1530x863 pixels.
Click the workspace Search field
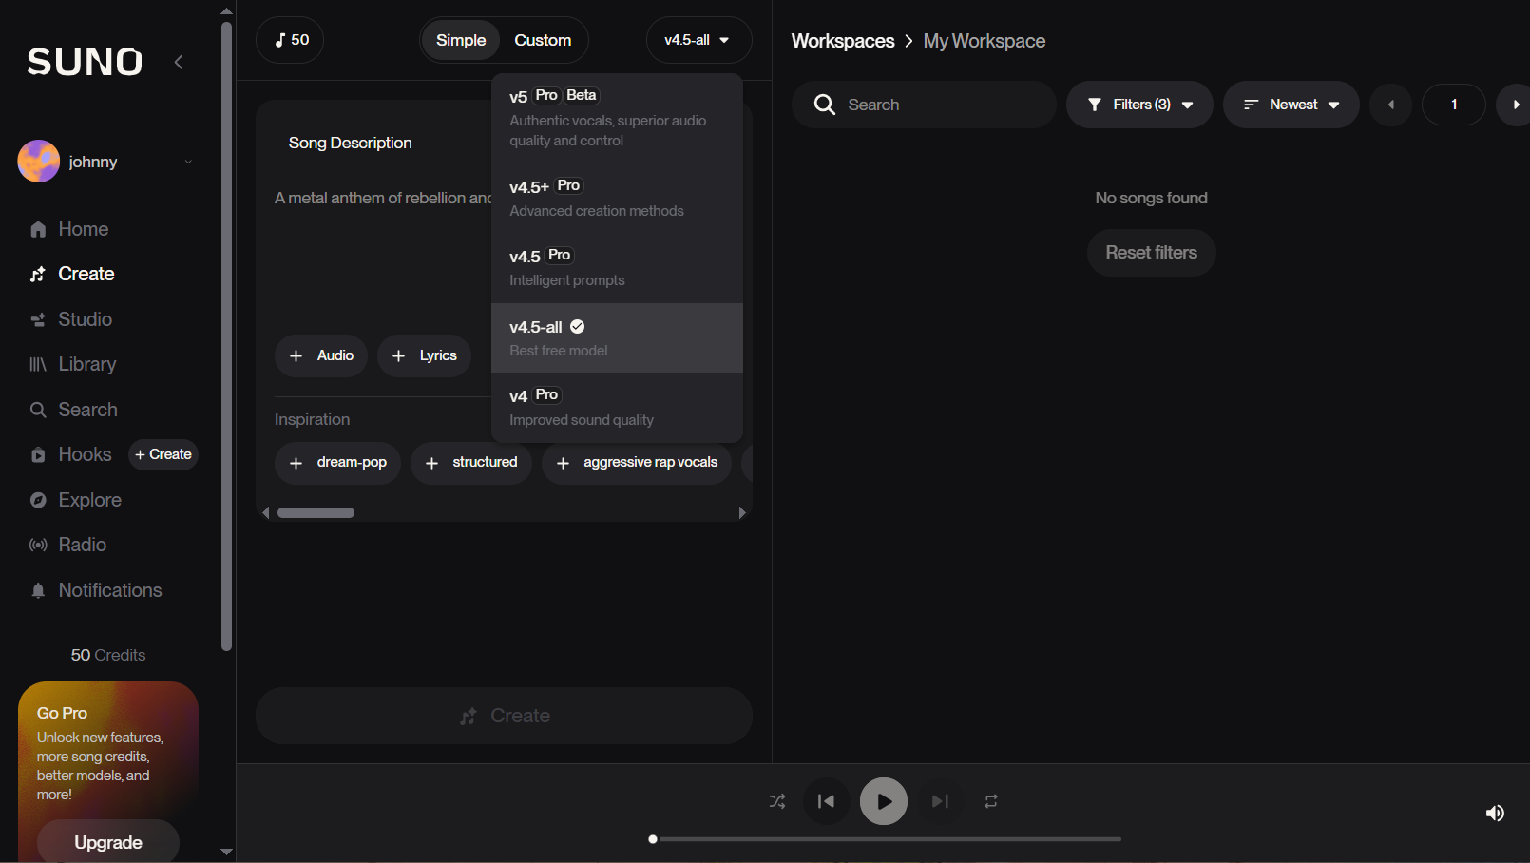[924, 105]
